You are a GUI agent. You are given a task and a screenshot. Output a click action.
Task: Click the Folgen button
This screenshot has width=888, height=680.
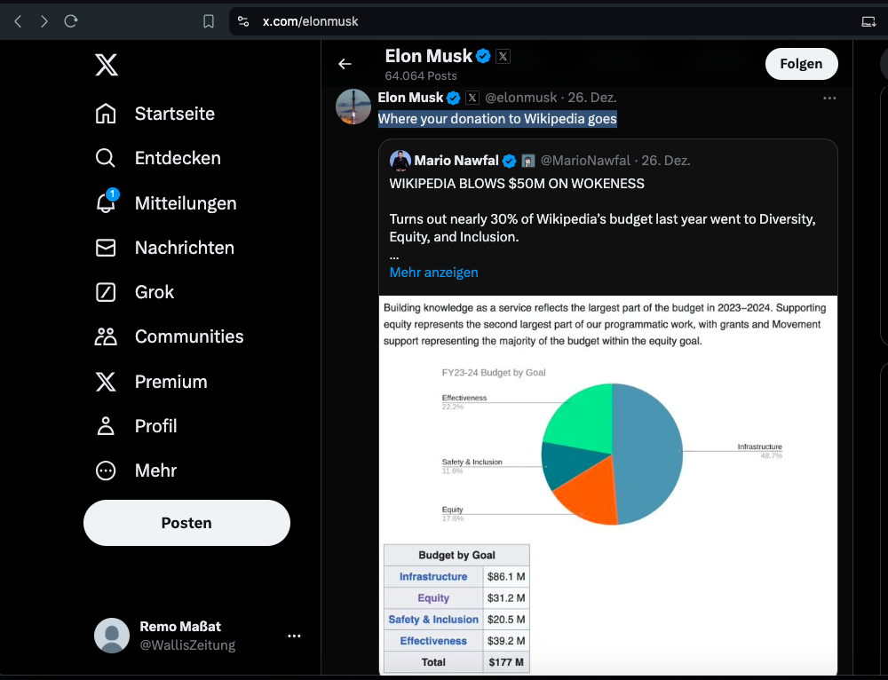pos(801,64)
